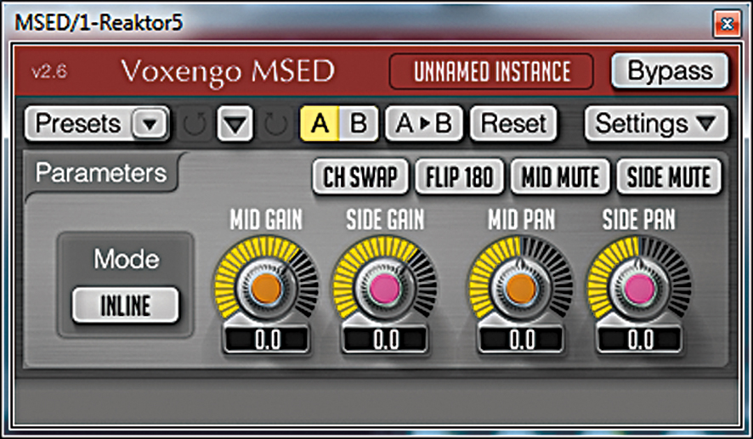Screen dimensions: 753x439
Task: Open the Settings menu
Action: [656, 124]
